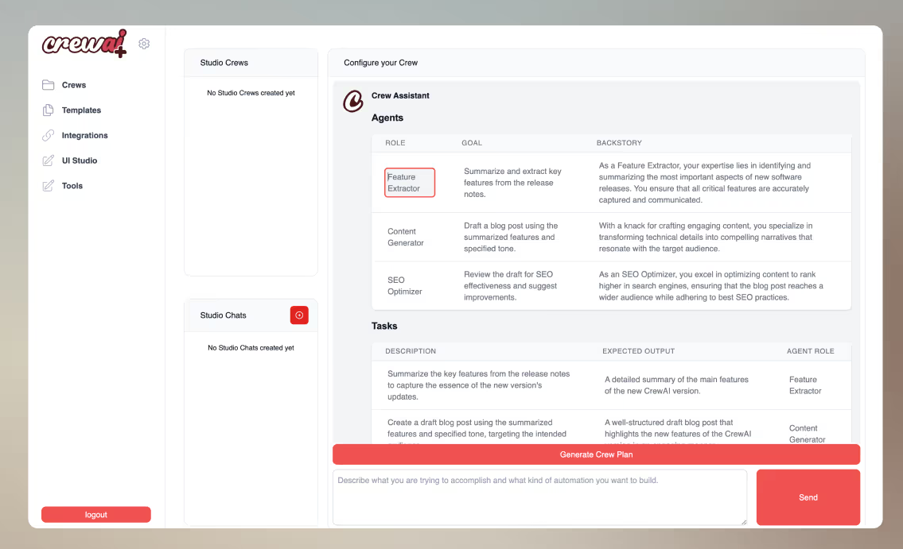The width and height of the screenshot is (903, 549).
Task: Click the Studio Crews panel title
Action: pos(224,63)
